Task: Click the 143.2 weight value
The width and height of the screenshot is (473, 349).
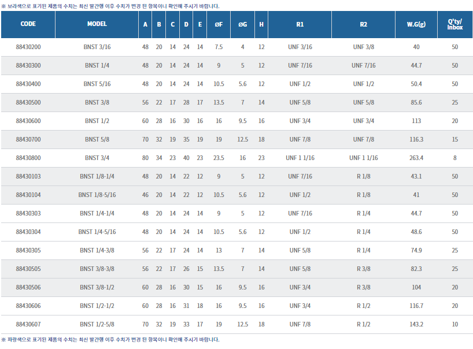Action: (416, 325)
